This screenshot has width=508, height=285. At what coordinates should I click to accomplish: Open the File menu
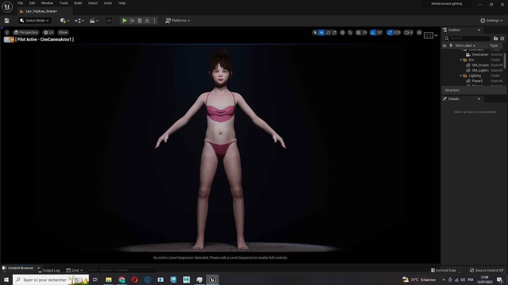coord(20,3)
